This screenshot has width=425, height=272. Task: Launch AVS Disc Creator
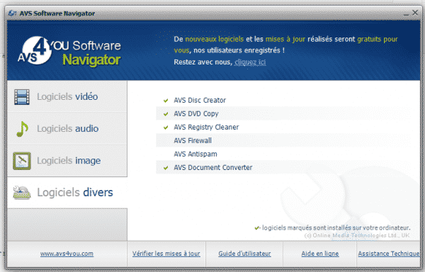click(200, 101)
